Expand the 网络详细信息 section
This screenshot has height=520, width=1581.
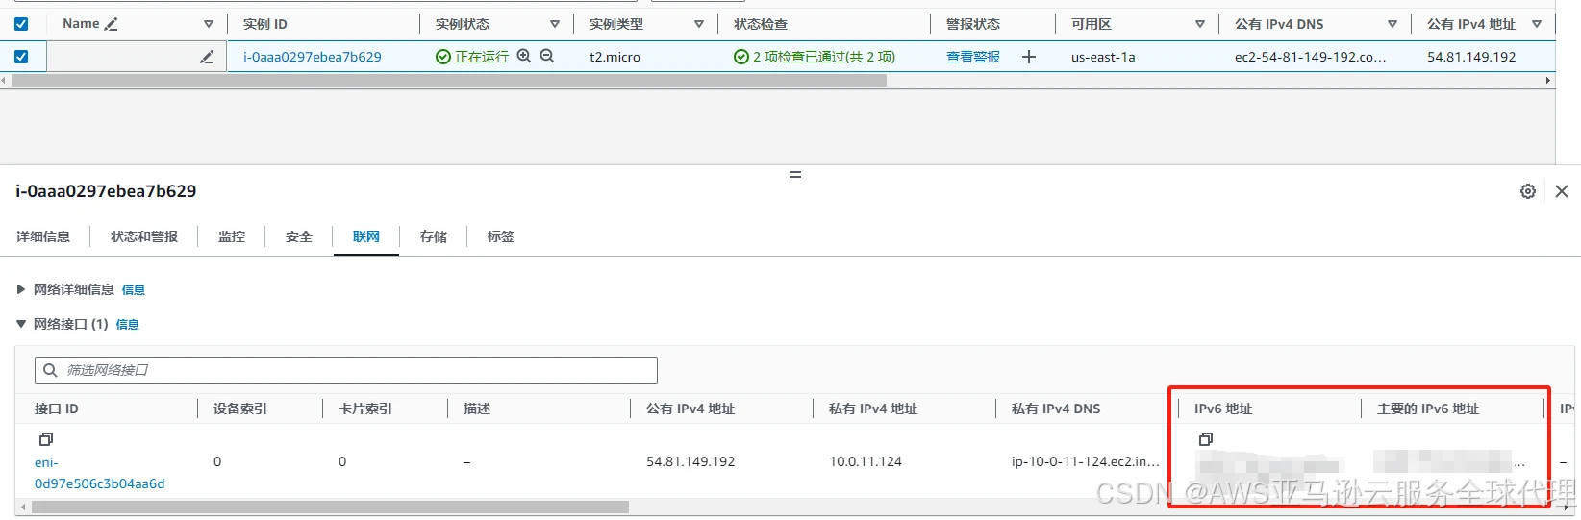[21, 289]
